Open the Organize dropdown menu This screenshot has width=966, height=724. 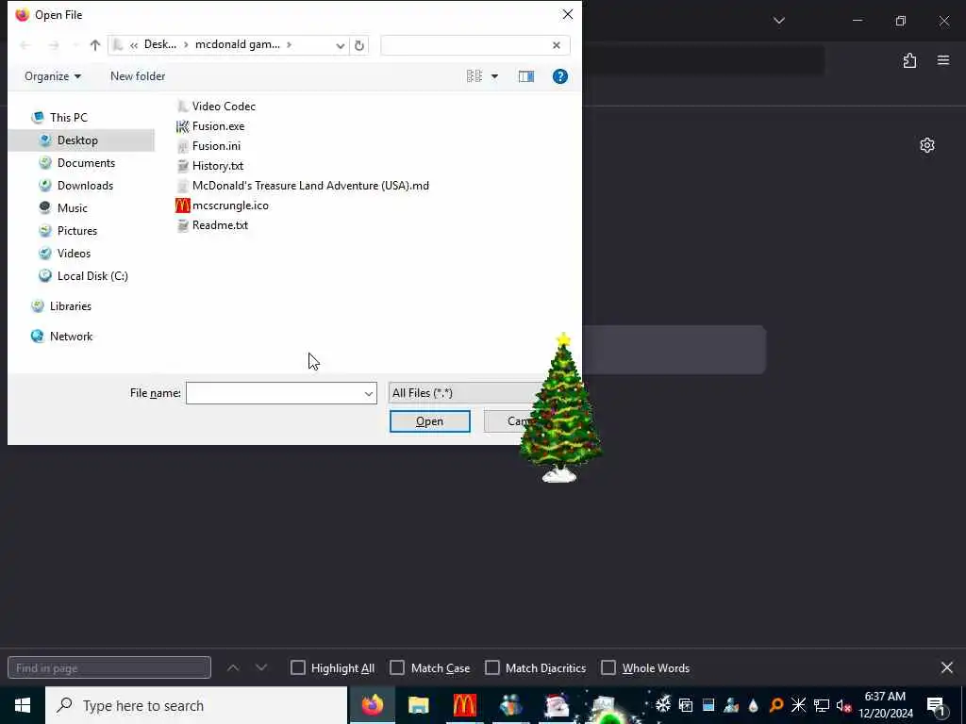pos(53,76)
